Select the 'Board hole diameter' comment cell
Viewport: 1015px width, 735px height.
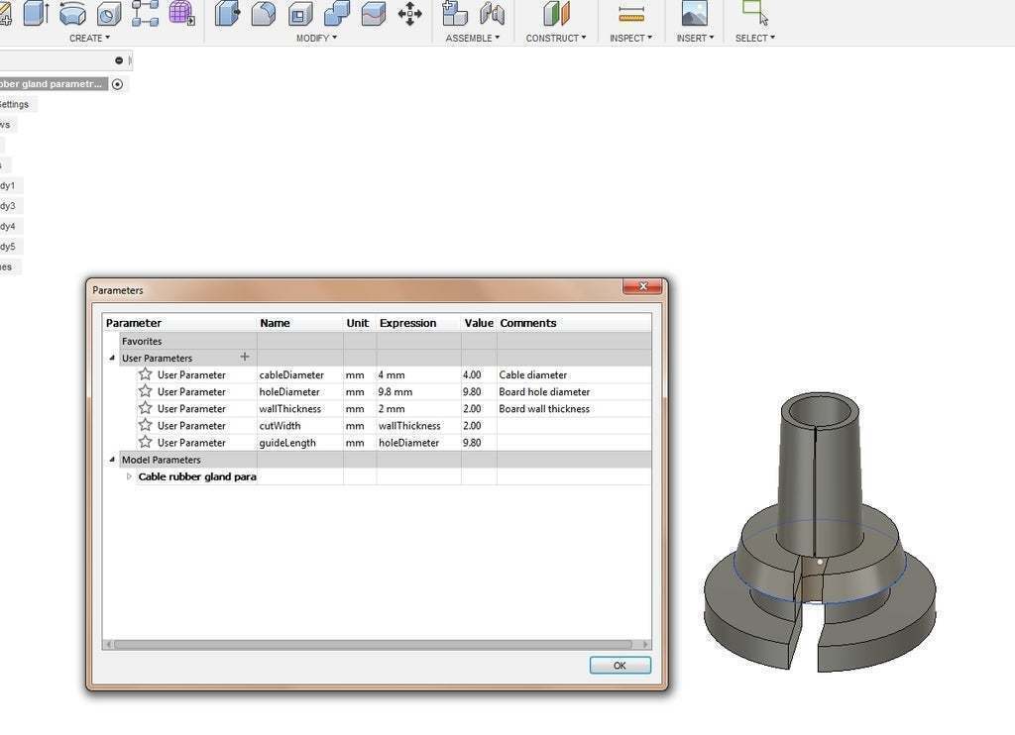click(574, 391)
